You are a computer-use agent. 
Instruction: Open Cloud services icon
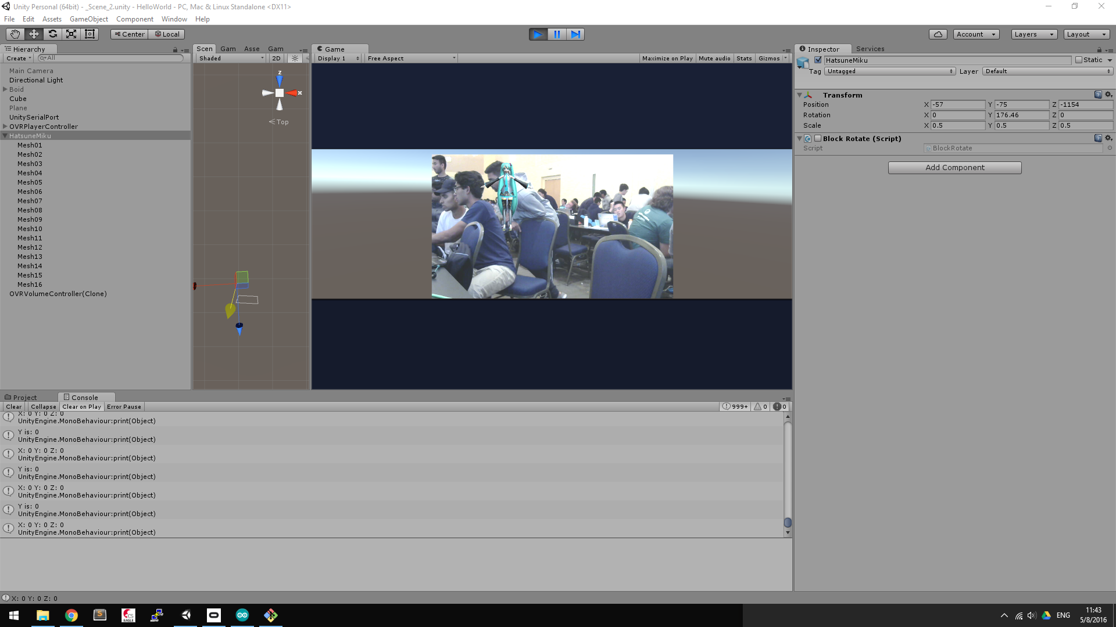coord(938,34)
